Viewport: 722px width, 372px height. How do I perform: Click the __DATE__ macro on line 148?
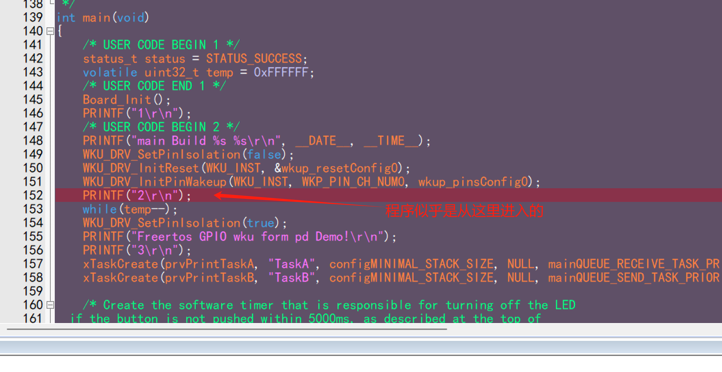coord(322,141)
